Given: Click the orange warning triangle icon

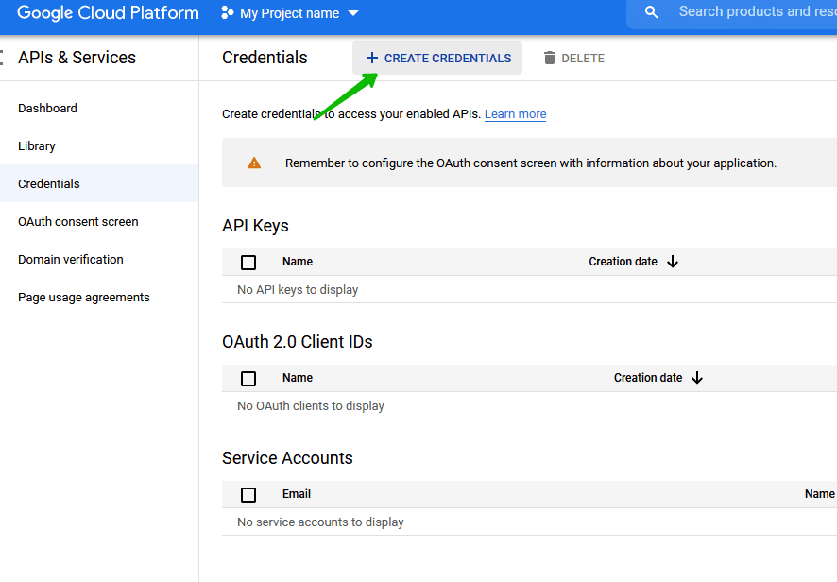Looking at the screenshot, I should coord(254,163).
